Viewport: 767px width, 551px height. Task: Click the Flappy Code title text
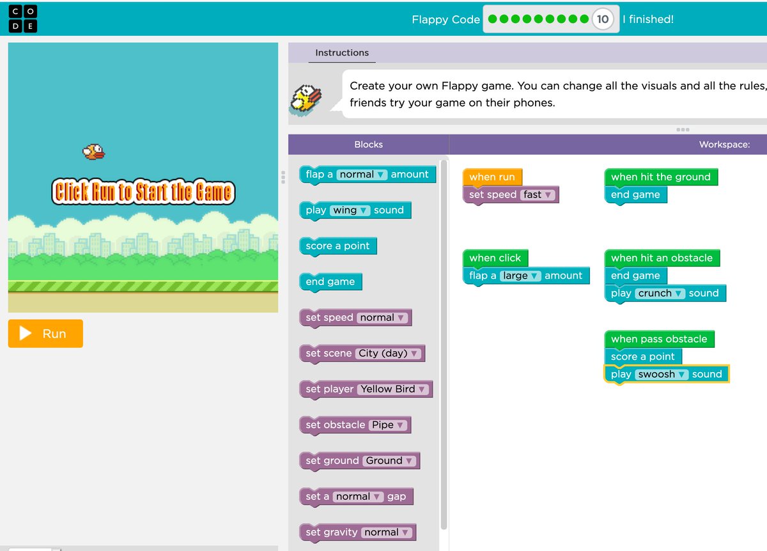click(x=445, y=19)
